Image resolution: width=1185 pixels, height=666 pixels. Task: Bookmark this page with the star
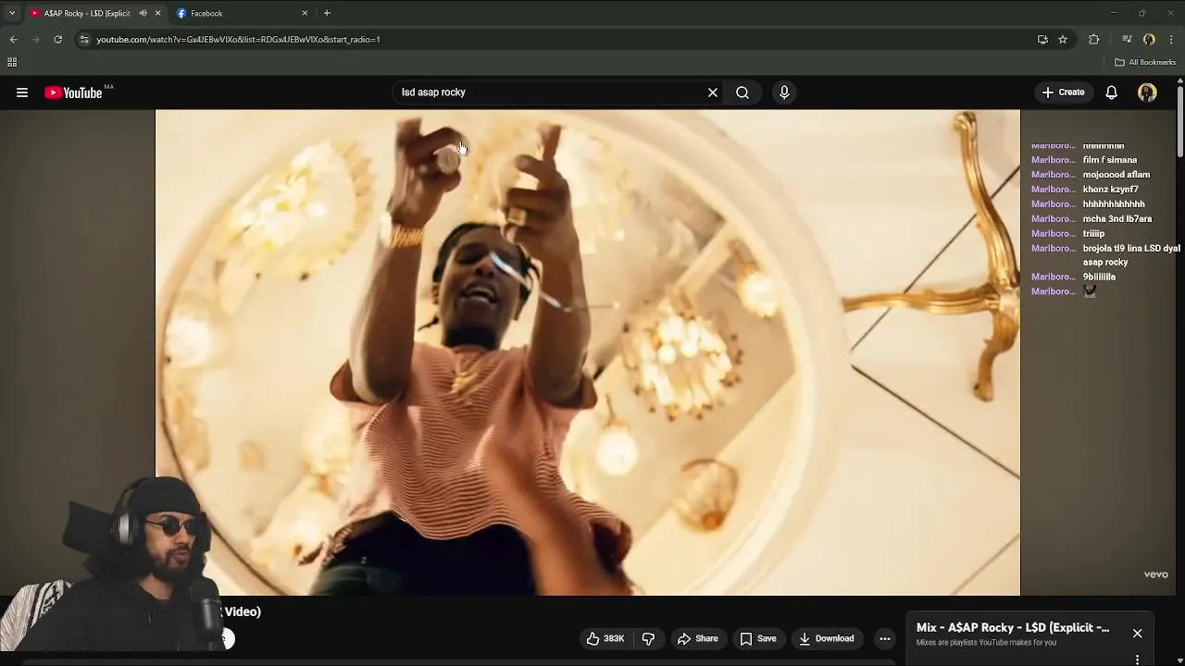click(x=1063, y=40)
